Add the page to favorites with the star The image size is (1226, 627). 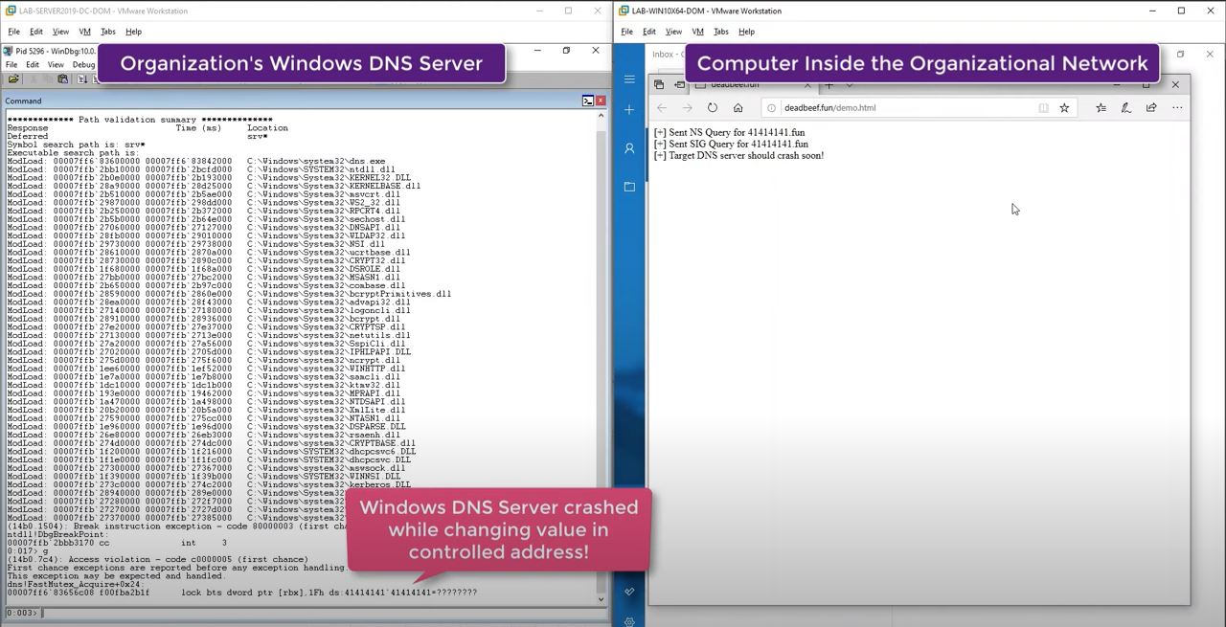pos(1064,108)
